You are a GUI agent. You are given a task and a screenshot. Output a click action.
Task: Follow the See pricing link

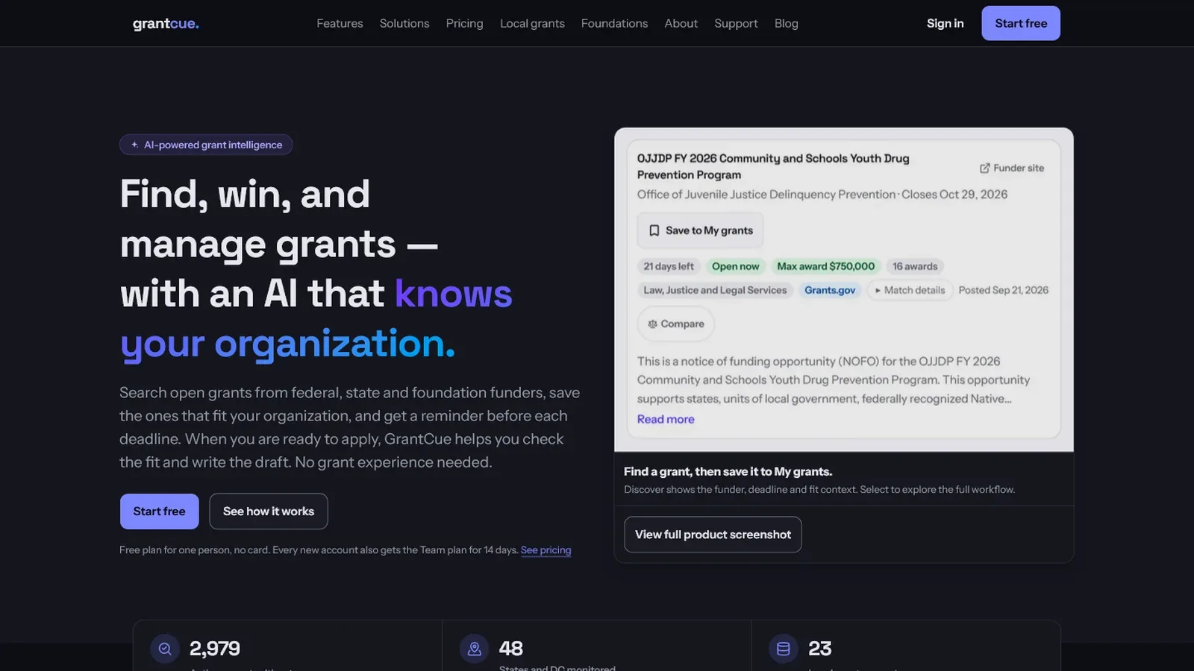(x=546, y=550)
